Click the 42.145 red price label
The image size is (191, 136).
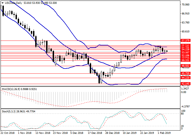tap(186, 84)
